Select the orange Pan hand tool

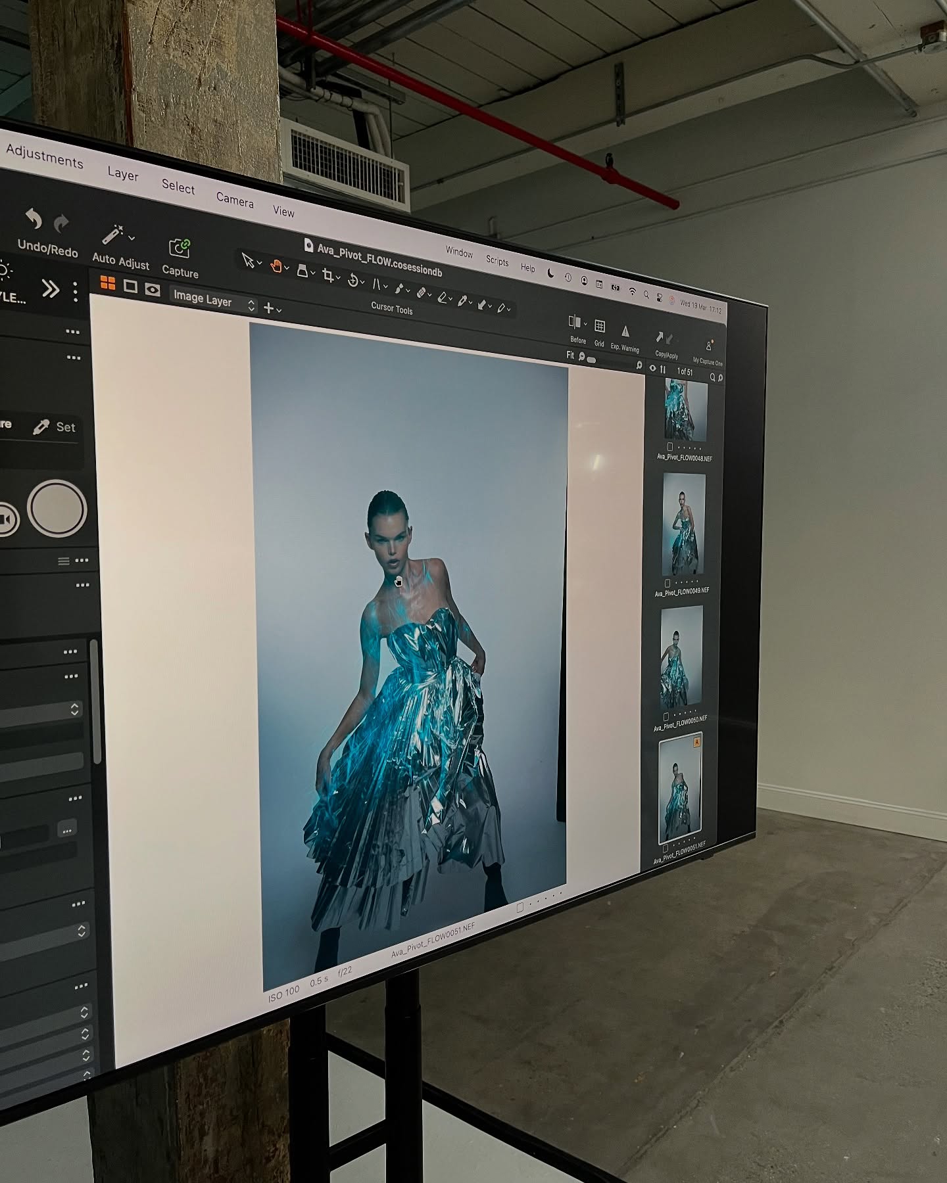(x=276, y=266)
